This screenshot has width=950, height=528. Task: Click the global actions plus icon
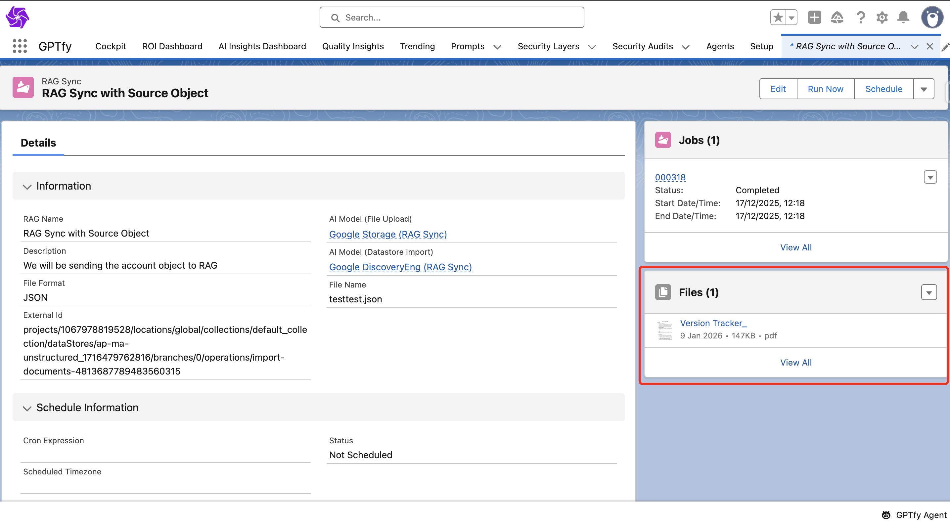coord(814,17)
